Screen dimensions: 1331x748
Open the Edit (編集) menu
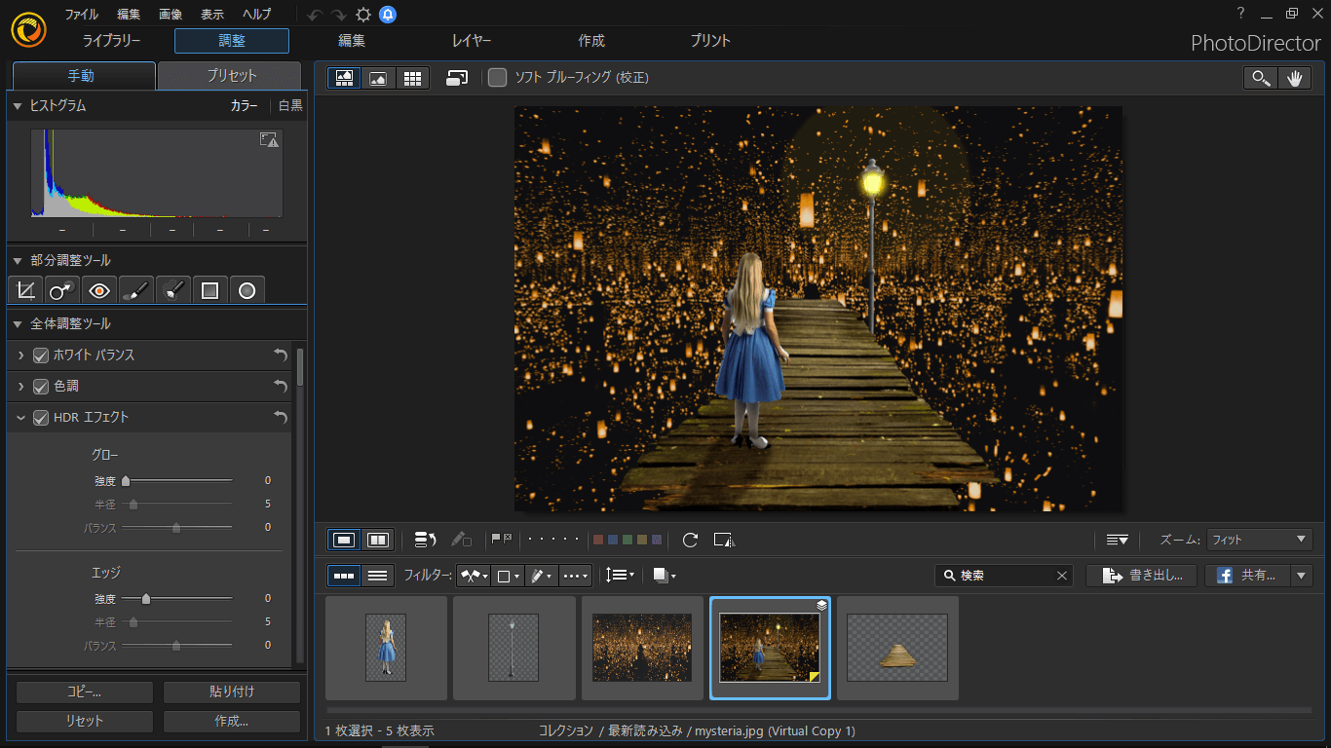tap(129, 15)
